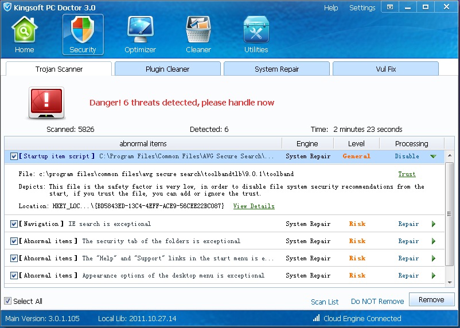
Task: Click the Kingsoft shield logo in title bar
Action: point(7,7)
